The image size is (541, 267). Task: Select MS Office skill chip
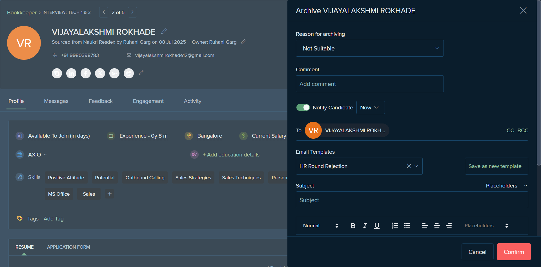(59, 194)
